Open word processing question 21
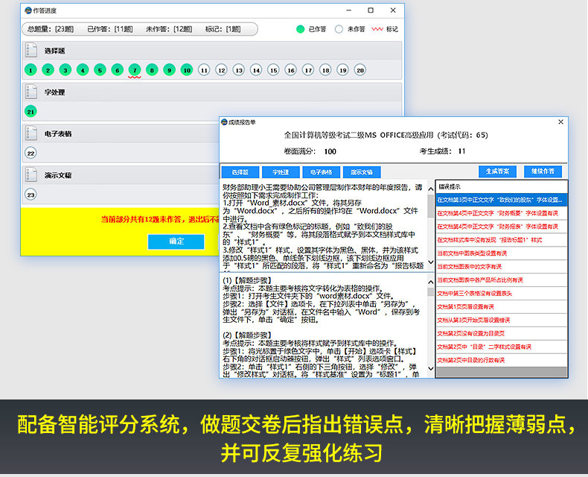This screenshot has width=588, height=477. click(x=31, y=112)
